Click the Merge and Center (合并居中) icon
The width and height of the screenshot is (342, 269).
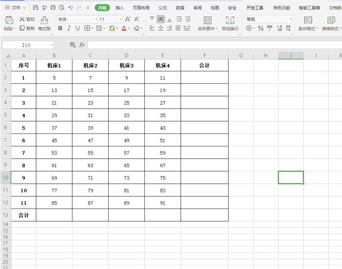pos(207,20)
